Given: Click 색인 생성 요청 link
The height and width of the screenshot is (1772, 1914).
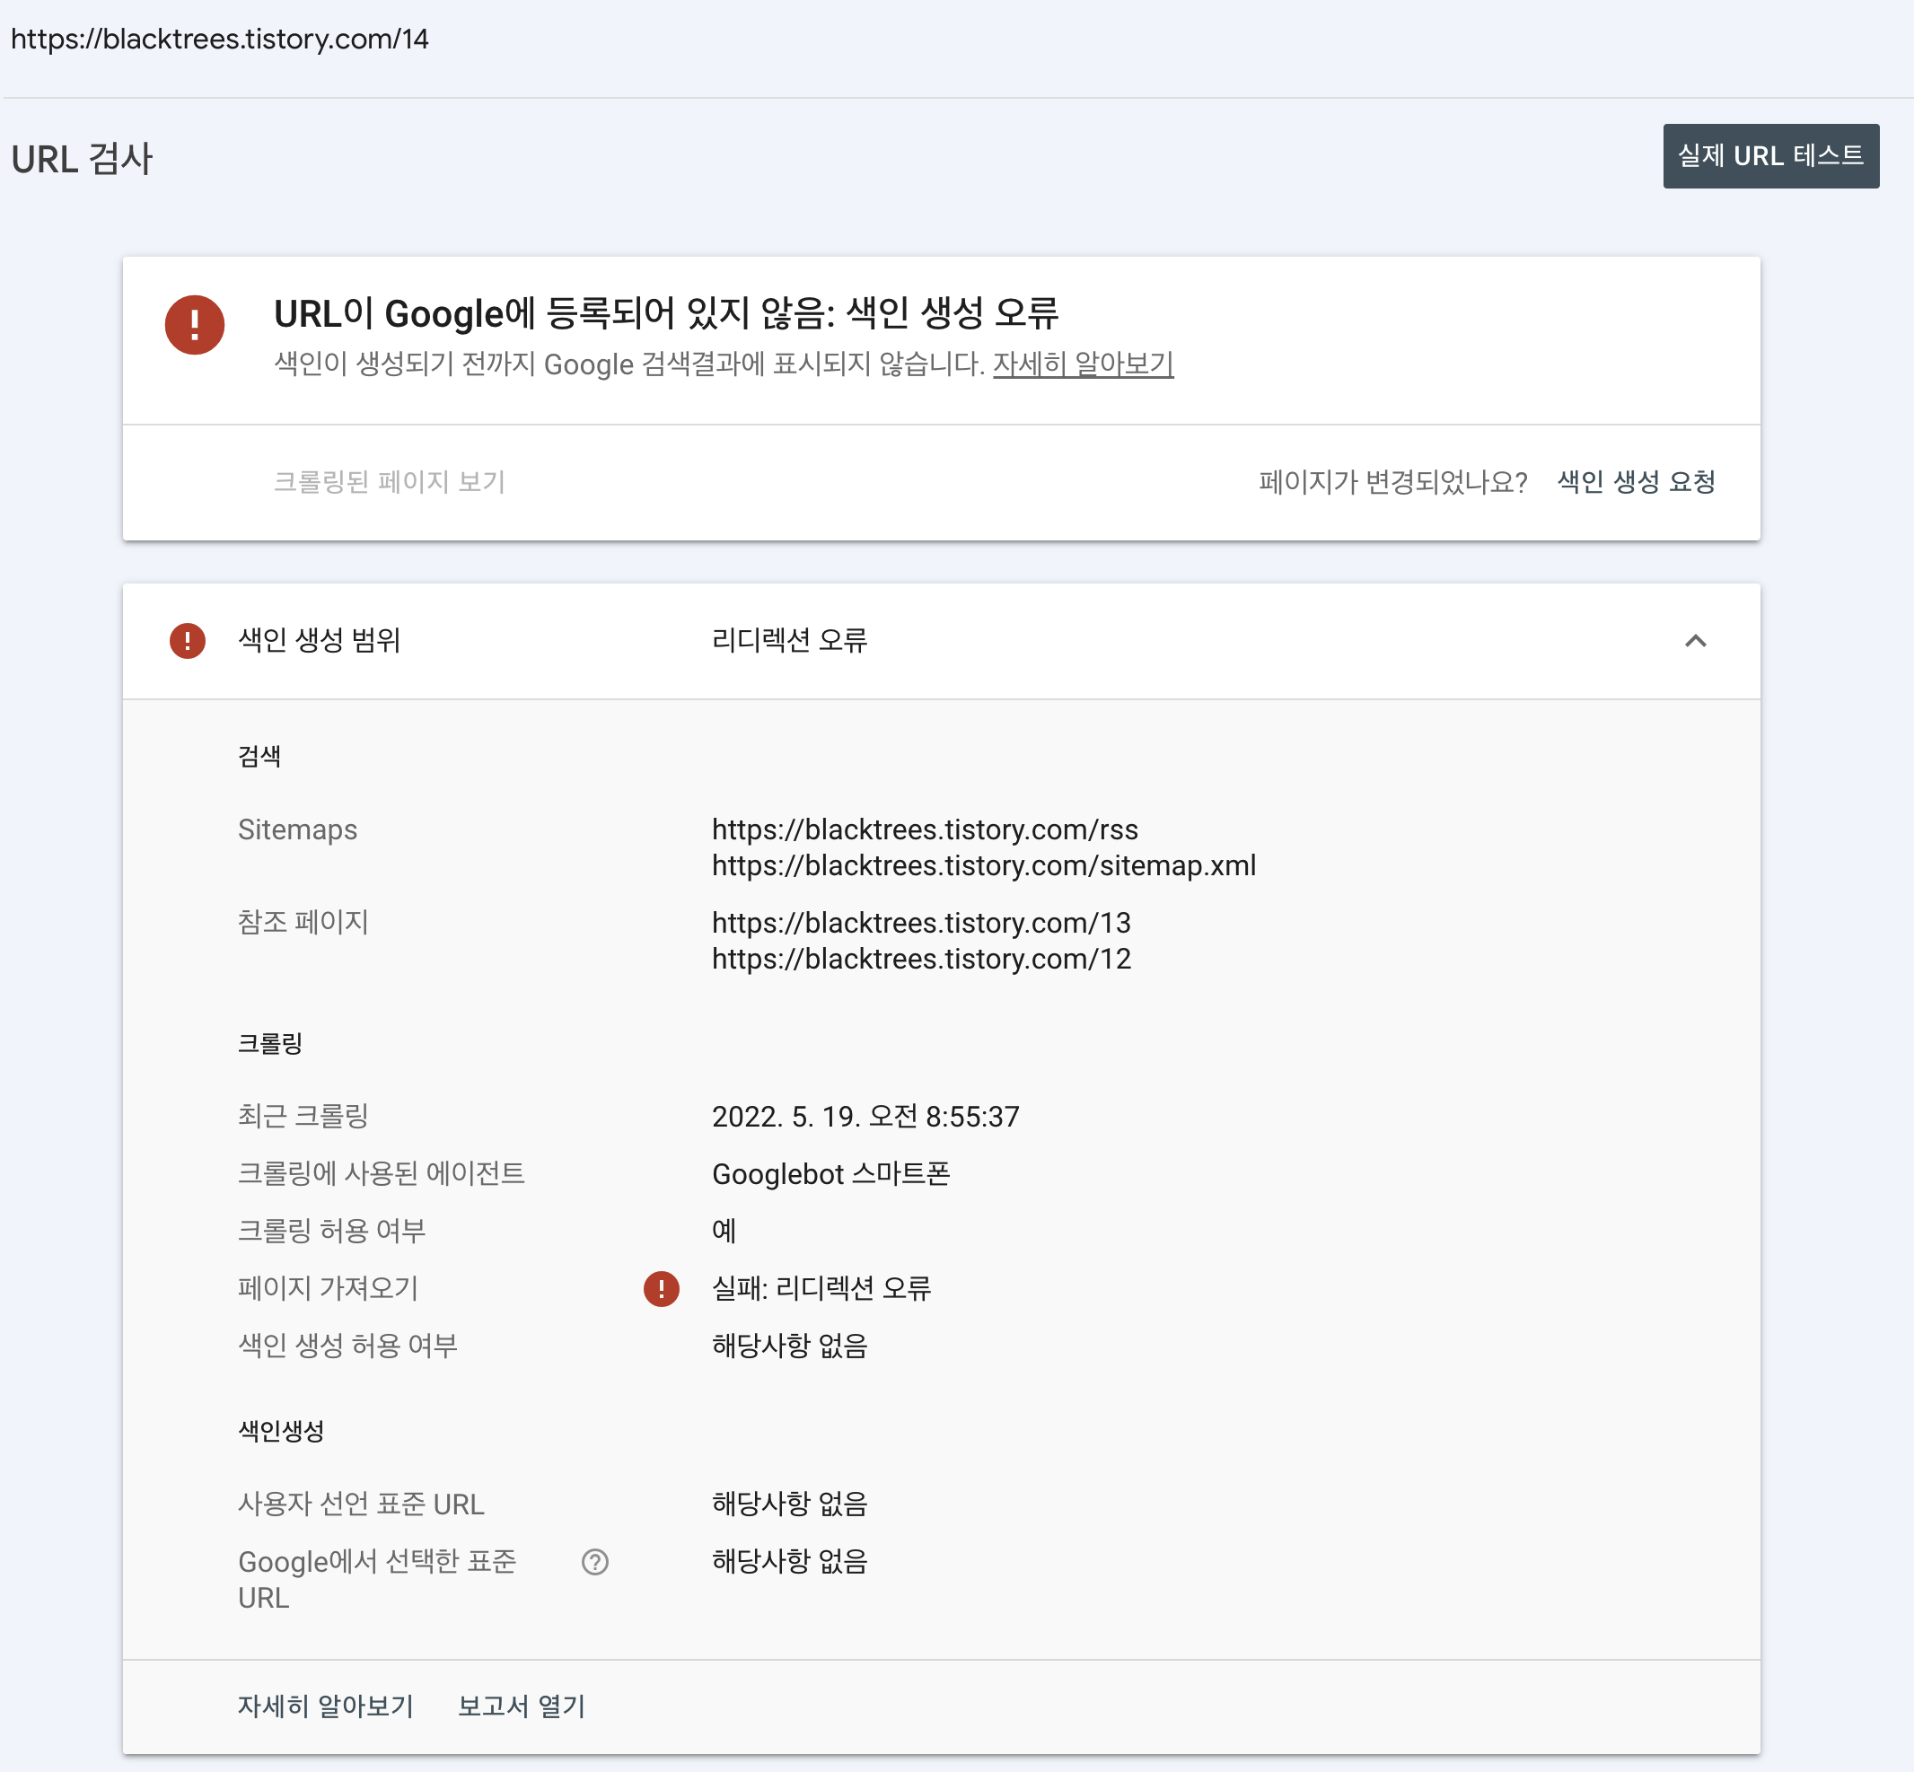Looking at the screenshot, I should tap(1636, 481).
